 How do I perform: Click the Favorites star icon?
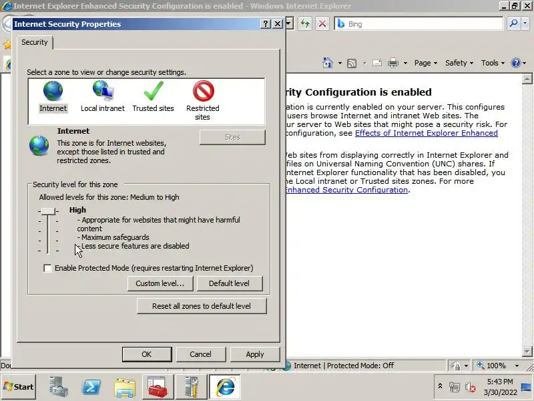click(7, 45)
